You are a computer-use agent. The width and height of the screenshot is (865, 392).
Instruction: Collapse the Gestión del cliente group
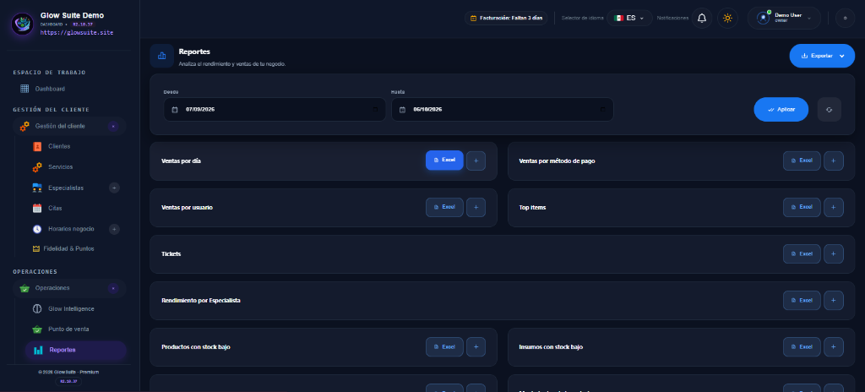point(113,127)
